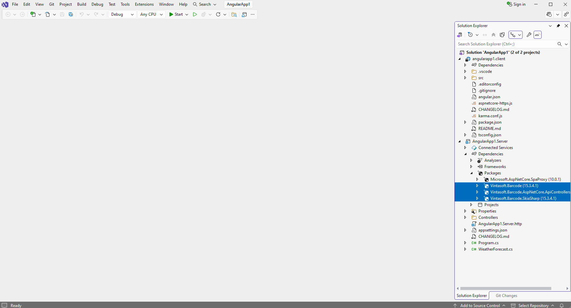Click the Save All toolbar icon
Screen dimensions: 571x308
71,14
